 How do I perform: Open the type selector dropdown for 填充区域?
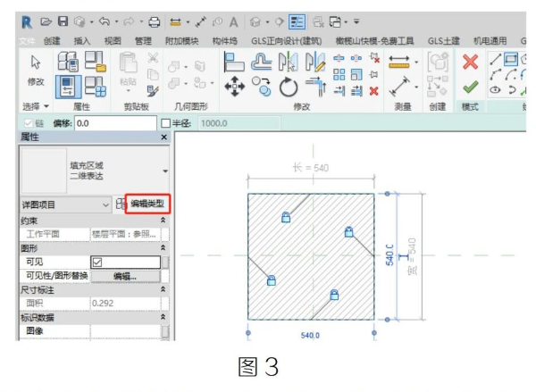click(x=165, y=171)
